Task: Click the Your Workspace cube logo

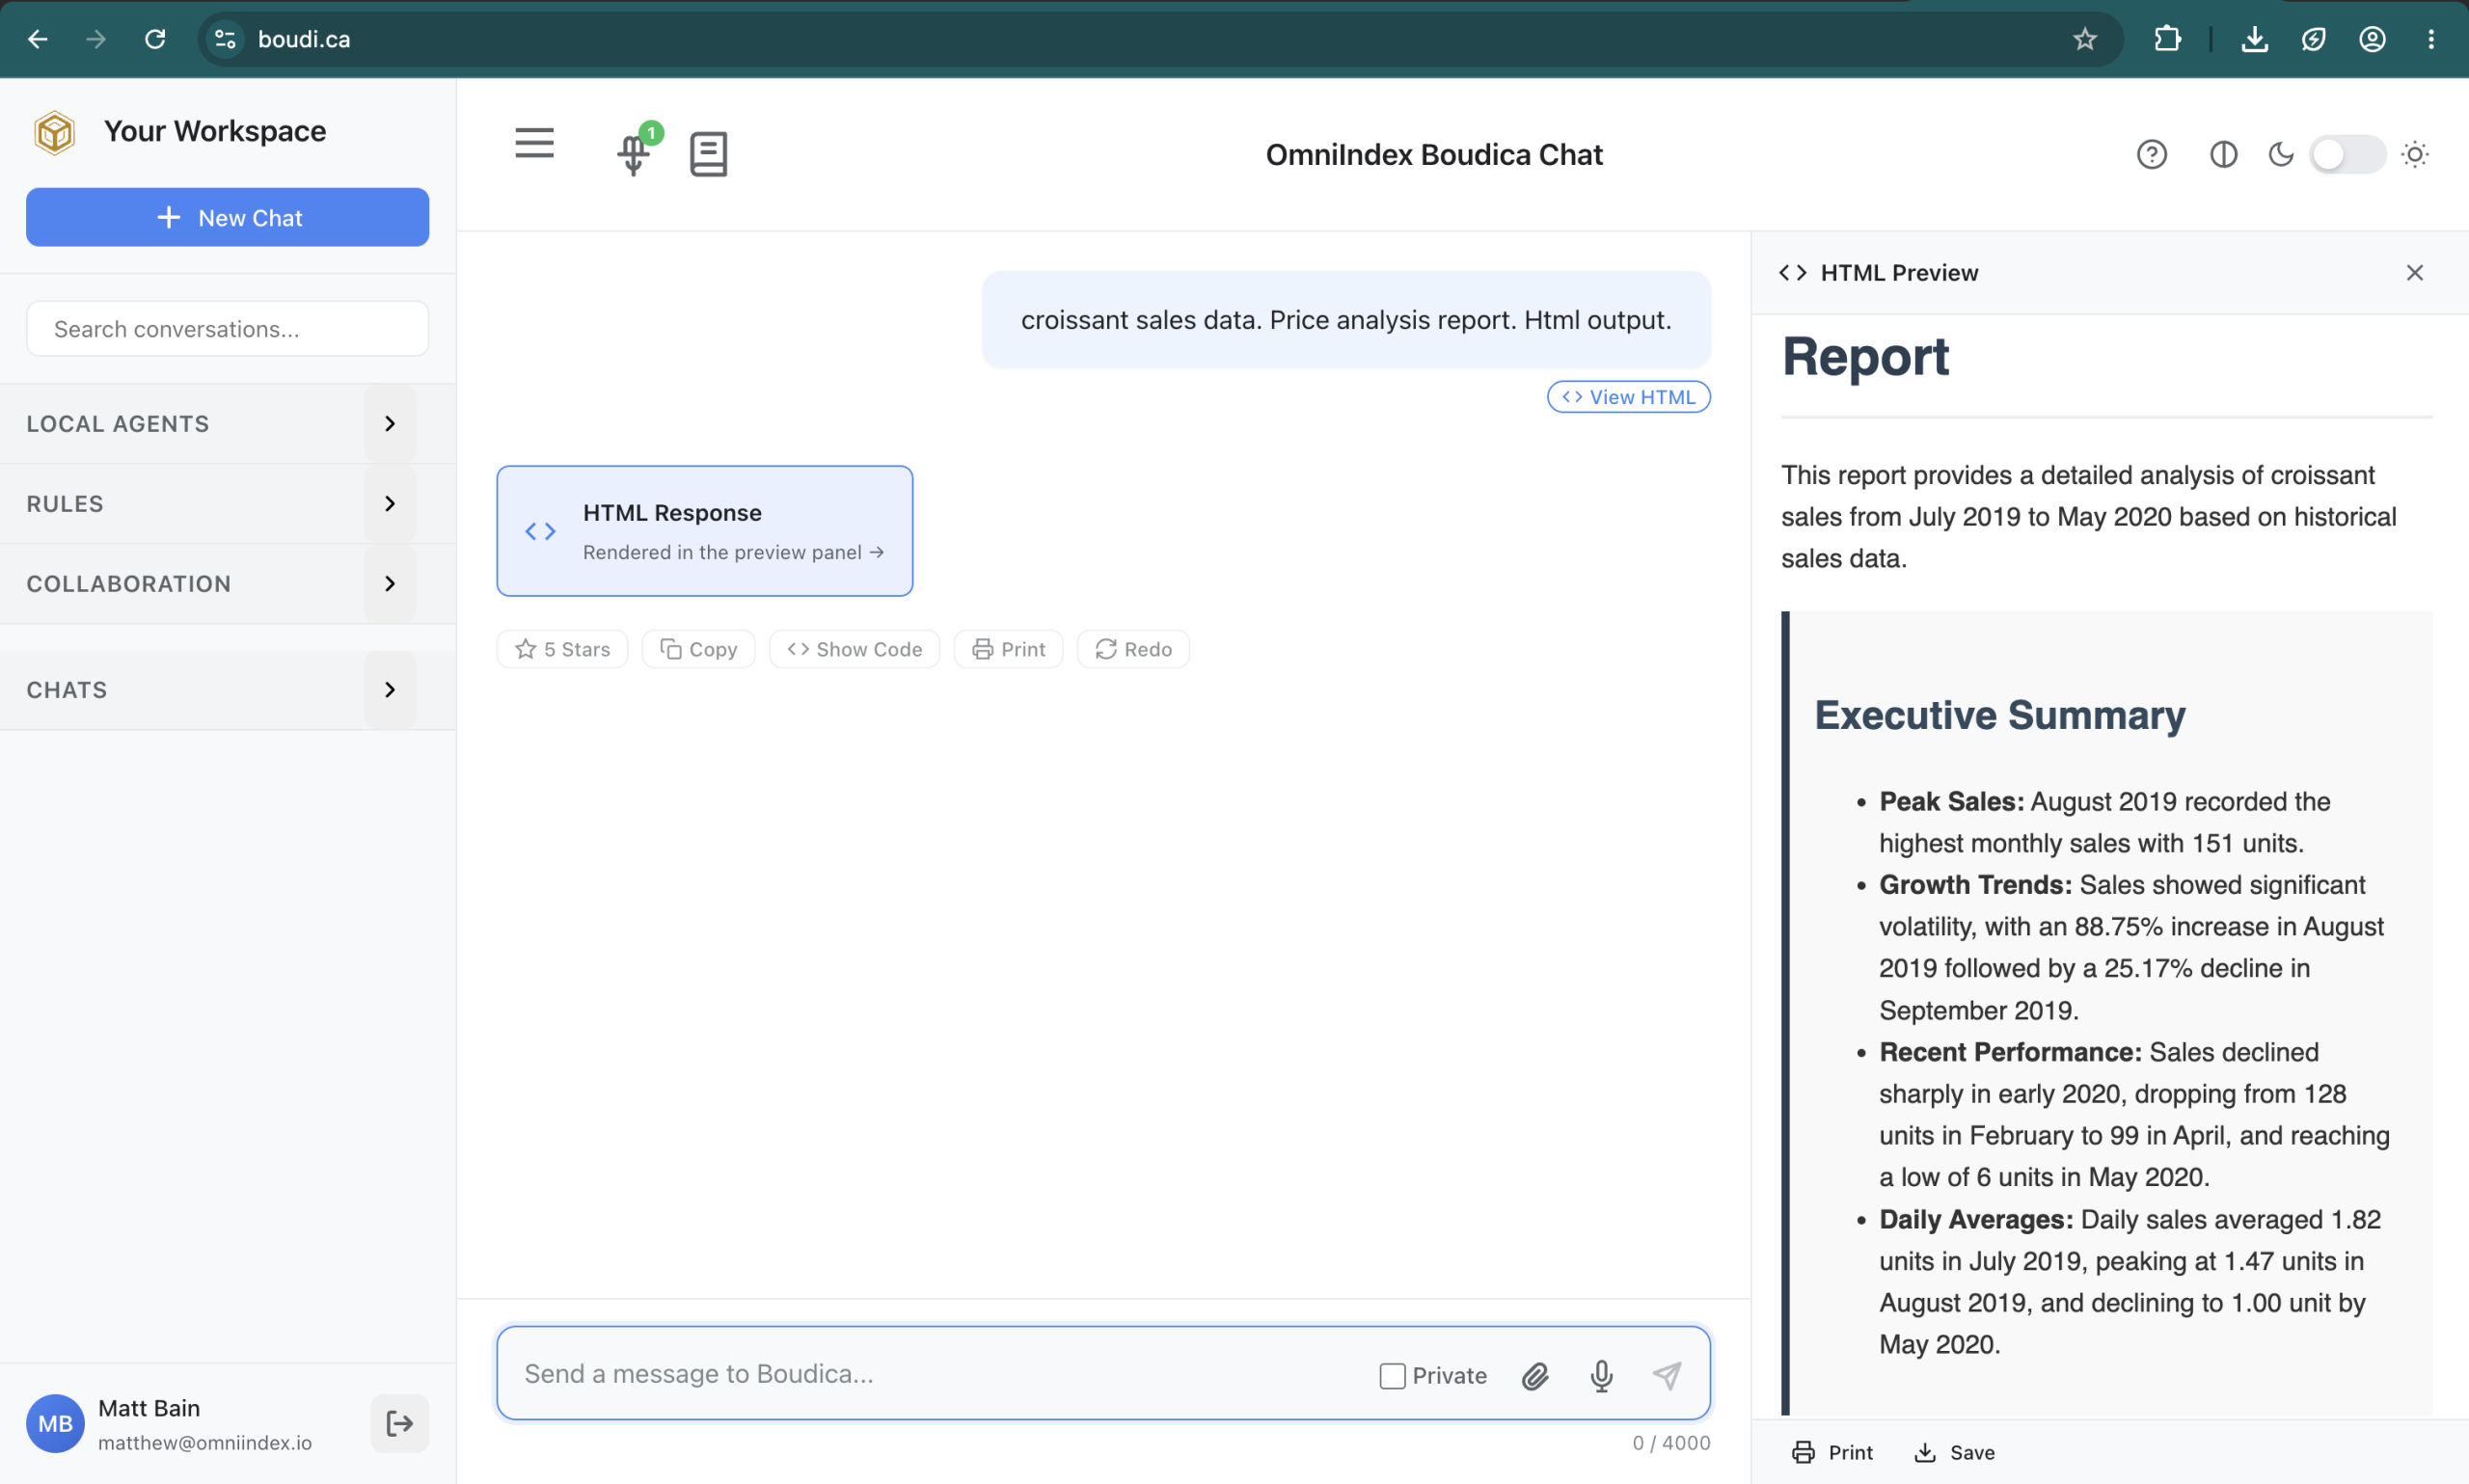Action: 55,132
